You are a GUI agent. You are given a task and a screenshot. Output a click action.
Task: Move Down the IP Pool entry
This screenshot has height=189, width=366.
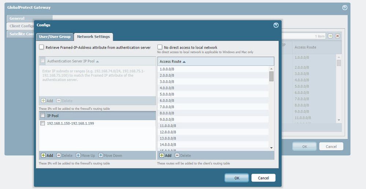coord(110,156)
